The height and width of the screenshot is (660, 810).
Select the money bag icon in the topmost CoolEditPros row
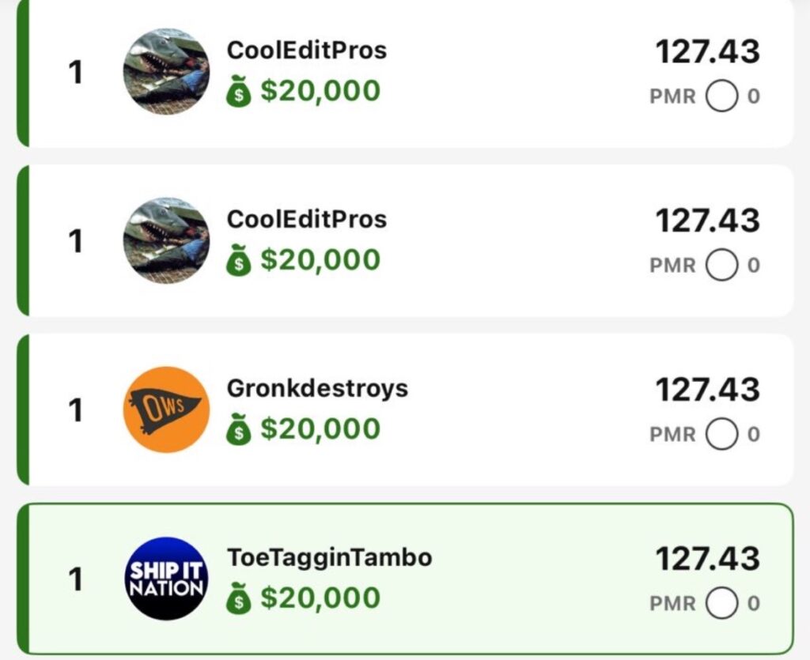click(238, 92)
